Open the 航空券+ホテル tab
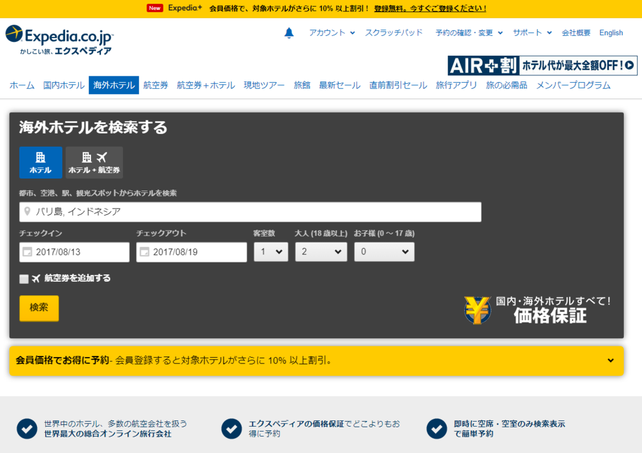The height and width of the screenshot is (453, 642). click(x=206, y=85)
